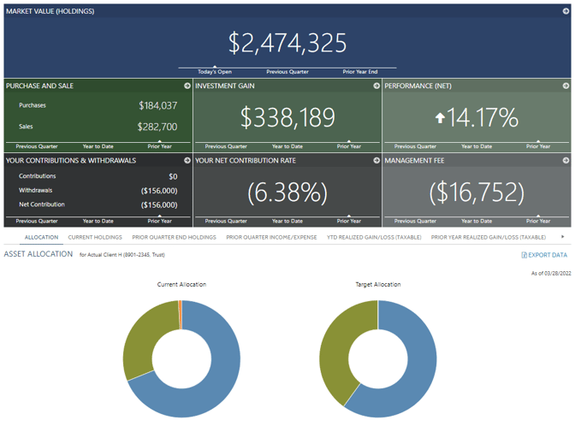Viewport: 575px width, 426px height.
Task: Click the Sales amount $282,700
Action: (157, 127)
